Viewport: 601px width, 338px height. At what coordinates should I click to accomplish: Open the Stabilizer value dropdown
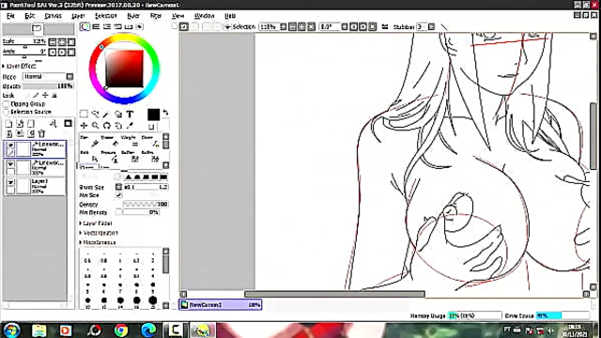(x=431, y=27)
